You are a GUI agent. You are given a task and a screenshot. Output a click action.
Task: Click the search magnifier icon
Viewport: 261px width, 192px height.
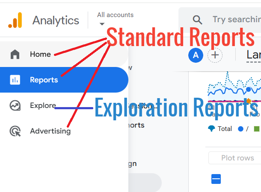197,20
